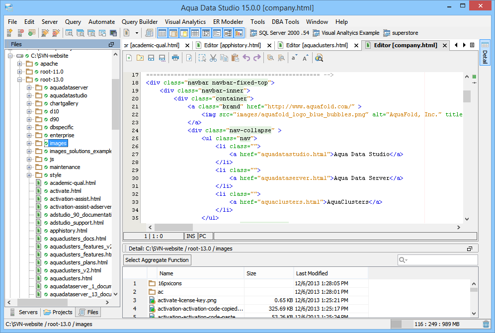Click the Redo arrow icon
The width and height of the screenshot is (495, 333).
coord(257,58)
